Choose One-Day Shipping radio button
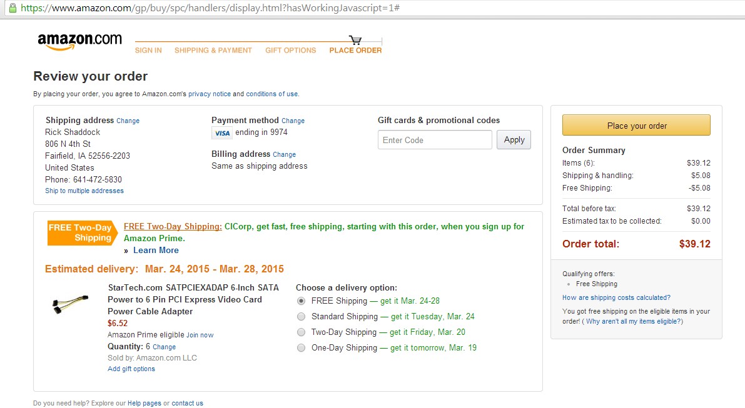This screenshot has width=745, height=408. [x=302, y=348]
